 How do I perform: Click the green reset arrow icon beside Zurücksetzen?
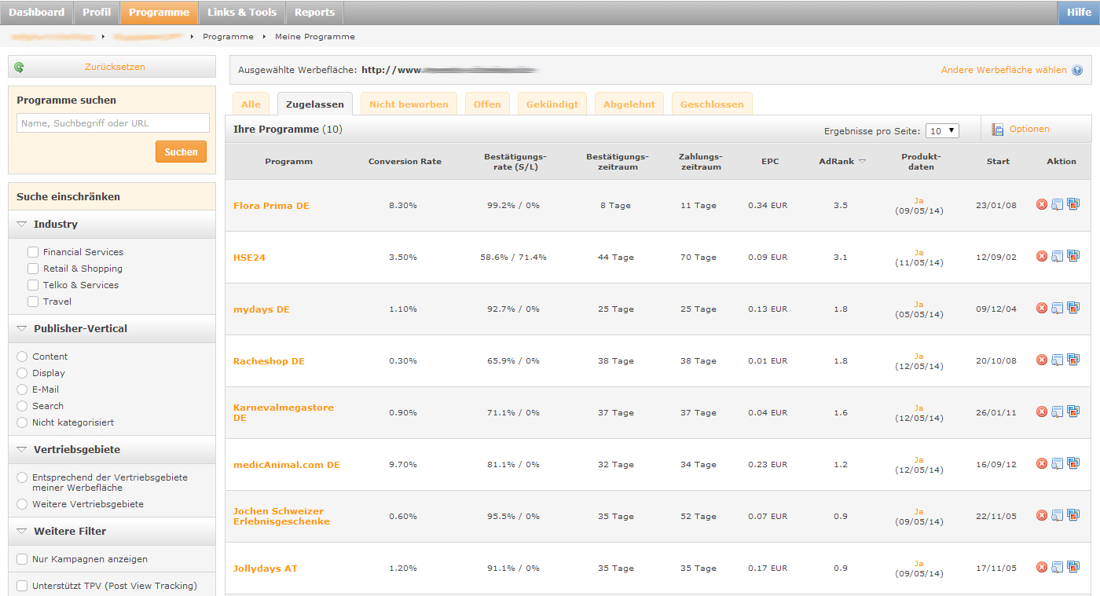coord(19,68)
